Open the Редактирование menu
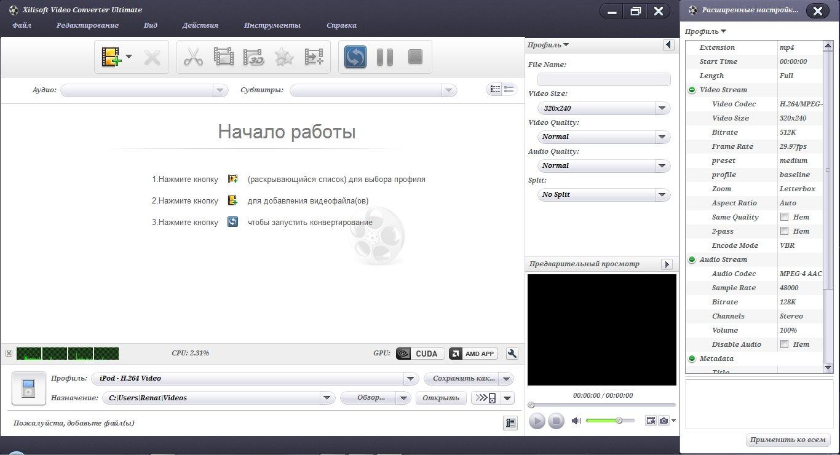The height and width of the screenshot is (455, 840). [x=87, y=25]
